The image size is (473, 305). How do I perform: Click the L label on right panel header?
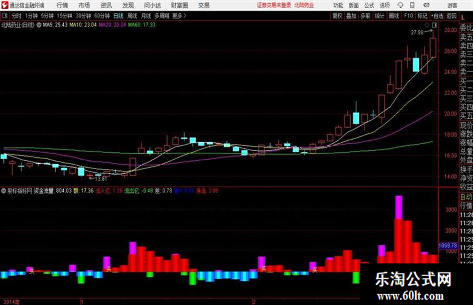[x=463, y=18]
